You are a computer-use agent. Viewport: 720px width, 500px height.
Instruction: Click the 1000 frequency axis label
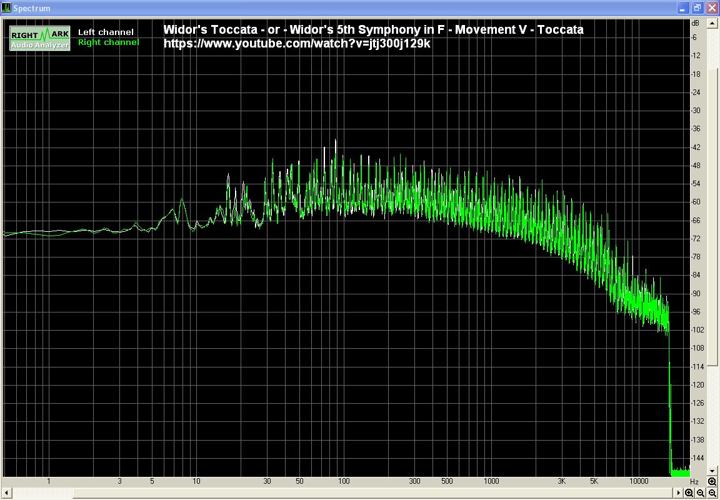[x=491, y=481]
